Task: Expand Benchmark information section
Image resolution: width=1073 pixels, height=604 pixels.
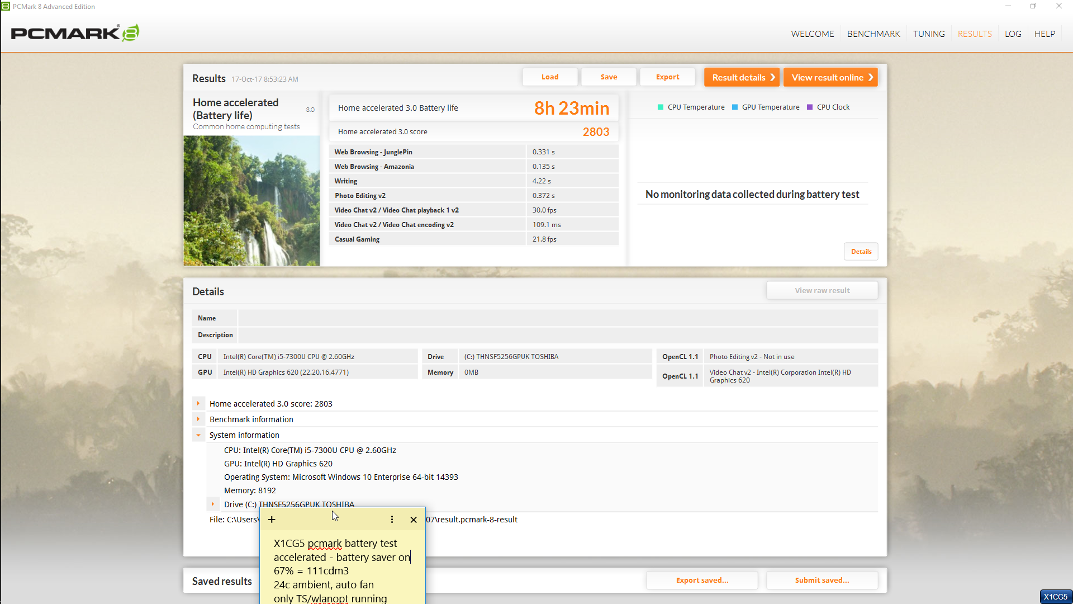Action: pos(198,419)
